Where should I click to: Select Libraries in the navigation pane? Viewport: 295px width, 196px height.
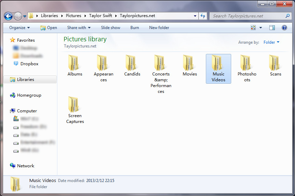click(26, 80)
